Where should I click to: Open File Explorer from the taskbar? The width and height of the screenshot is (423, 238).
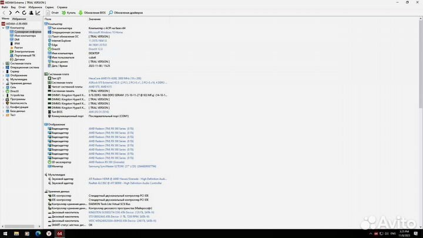(16, 233)
